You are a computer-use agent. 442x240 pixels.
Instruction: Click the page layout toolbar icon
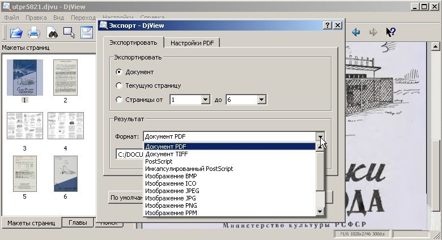[x=87, y=32]
